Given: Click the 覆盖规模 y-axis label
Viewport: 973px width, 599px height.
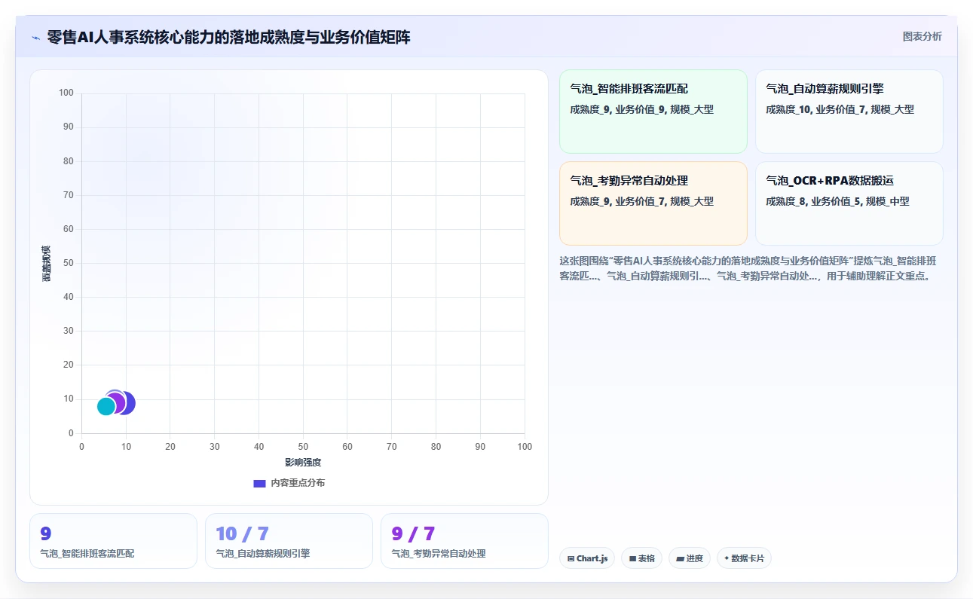Looking at the screenshot, I should pos(47,264).
